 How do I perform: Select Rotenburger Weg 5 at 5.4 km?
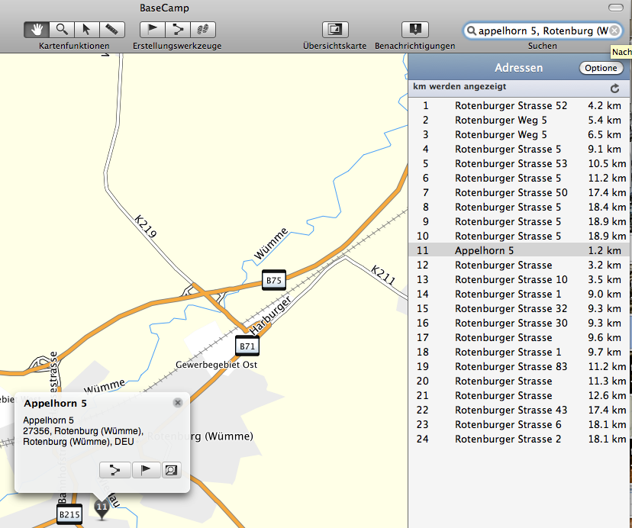(x=519, y=120)
